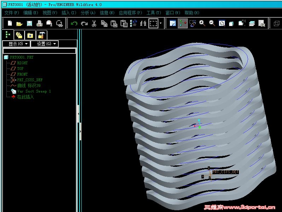Image resolution: width=282 pixels, height=212 pixels.
Task: Undo the last action
Action: click(x=74, y=24)
